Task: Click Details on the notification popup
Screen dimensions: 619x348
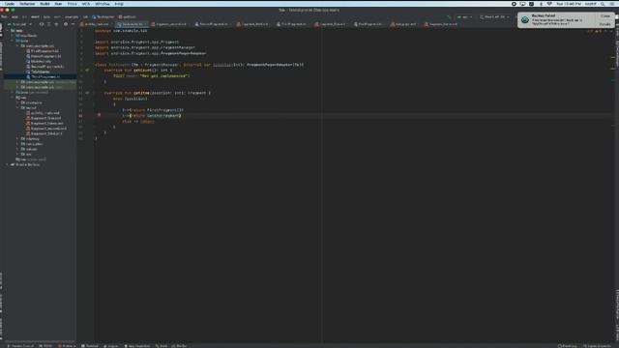Action: pos(605,24)
